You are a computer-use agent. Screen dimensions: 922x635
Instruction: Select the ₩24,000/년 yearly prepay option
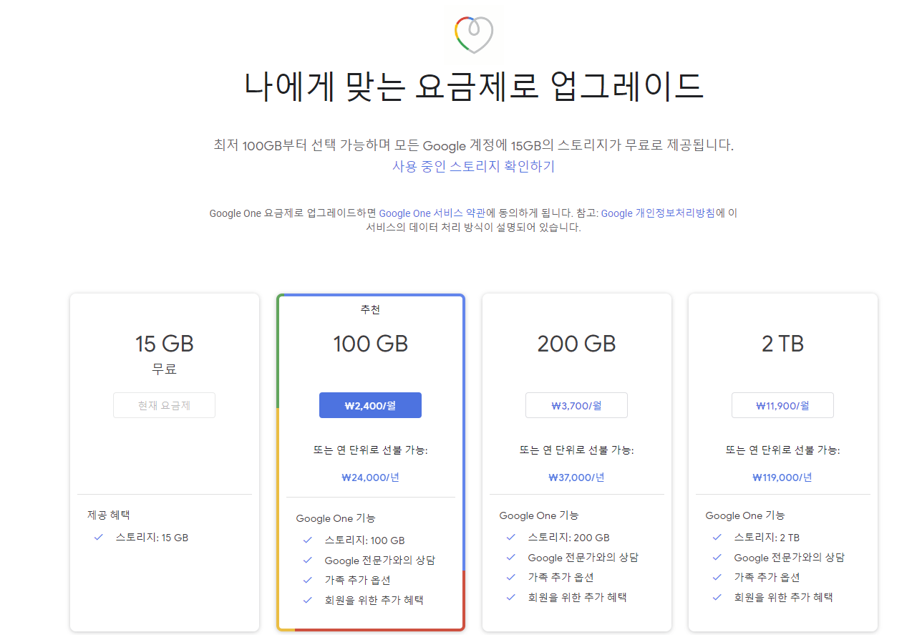coord(370,478)
